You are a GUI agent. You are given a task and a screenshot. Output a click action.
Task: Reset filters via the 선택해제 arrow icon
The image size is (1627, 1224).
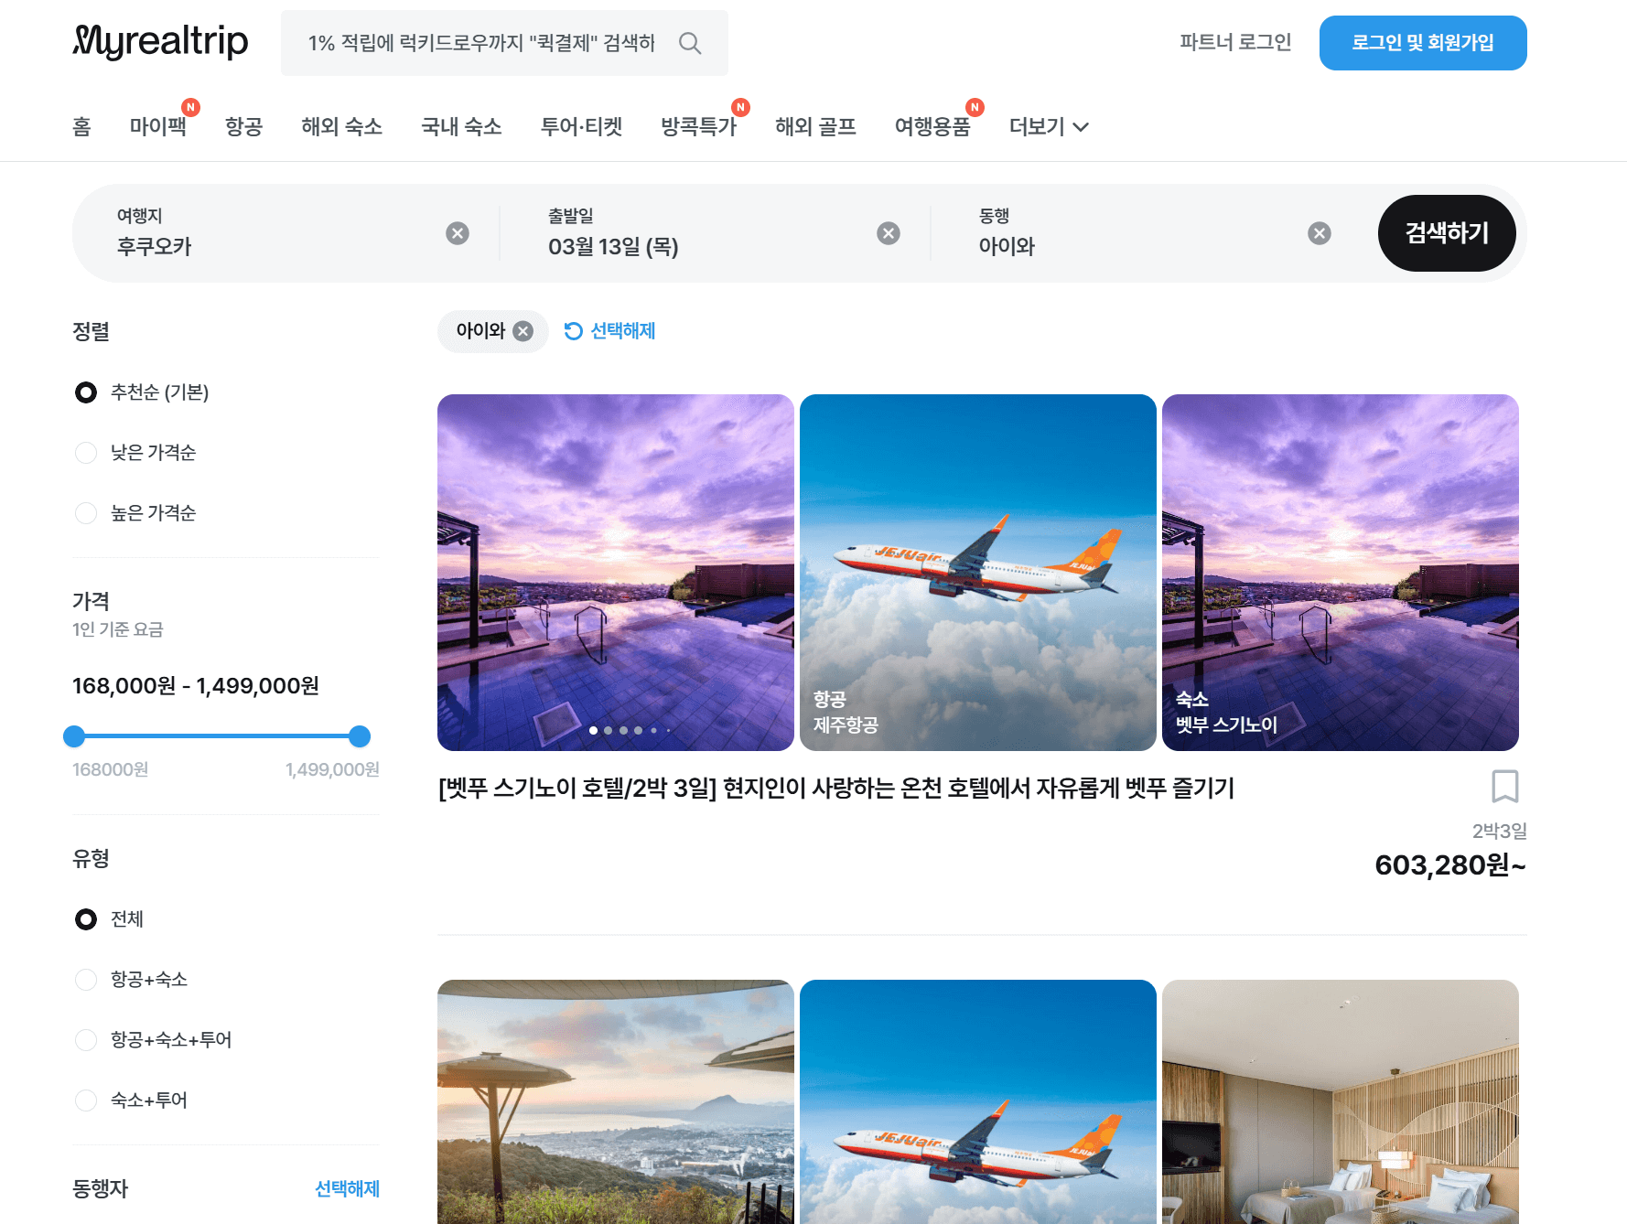573,330
